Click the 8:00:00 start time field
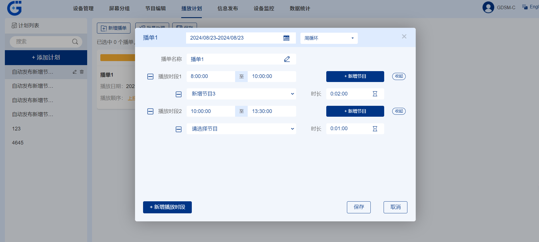The width and height of the screenshot is (539, 242). click(x=210, y=77)
